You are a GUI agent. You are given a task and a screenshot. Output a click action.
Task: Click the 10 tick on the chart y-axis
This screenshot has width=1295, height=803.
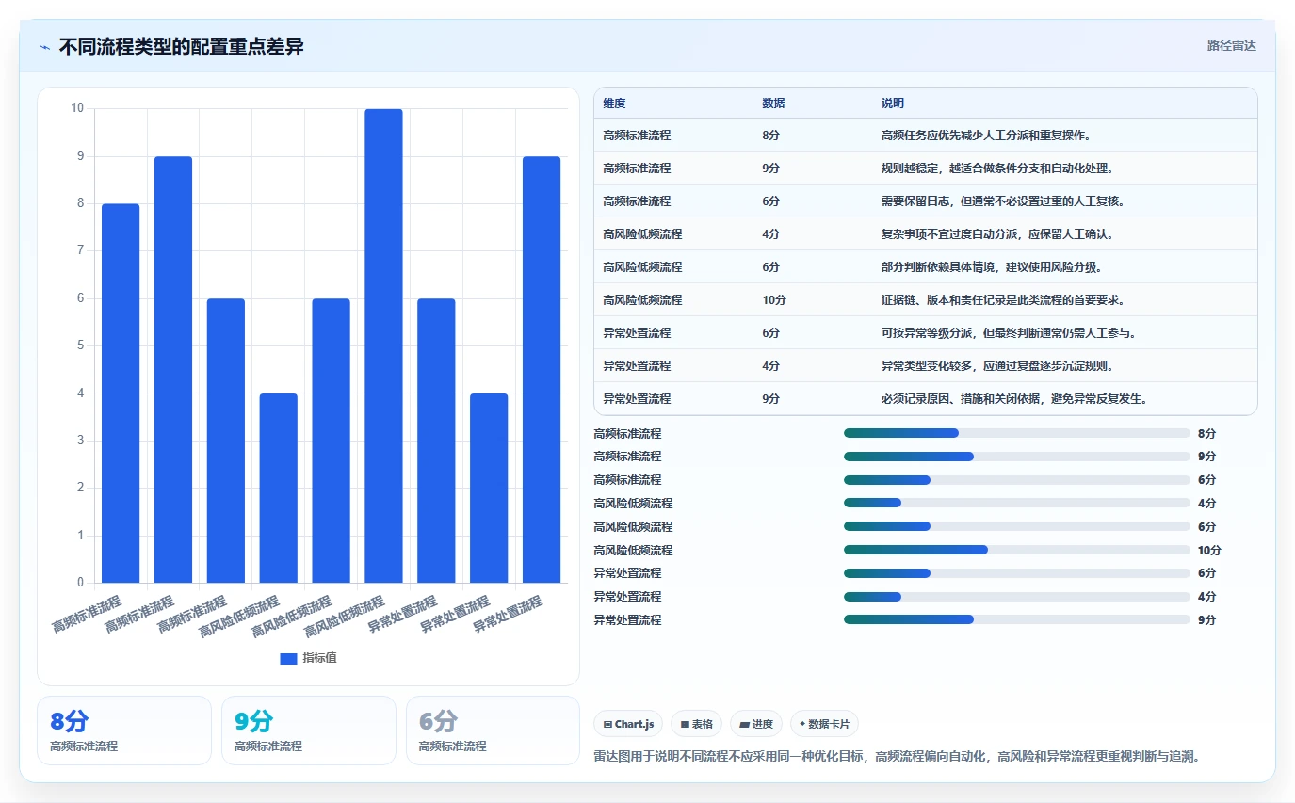pyautogui.click(x=77, y=108)
